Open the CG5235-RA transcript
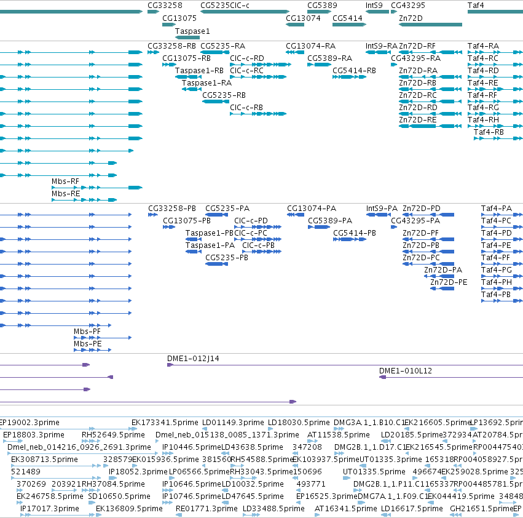The image size is (523, 518). [216, 52]
